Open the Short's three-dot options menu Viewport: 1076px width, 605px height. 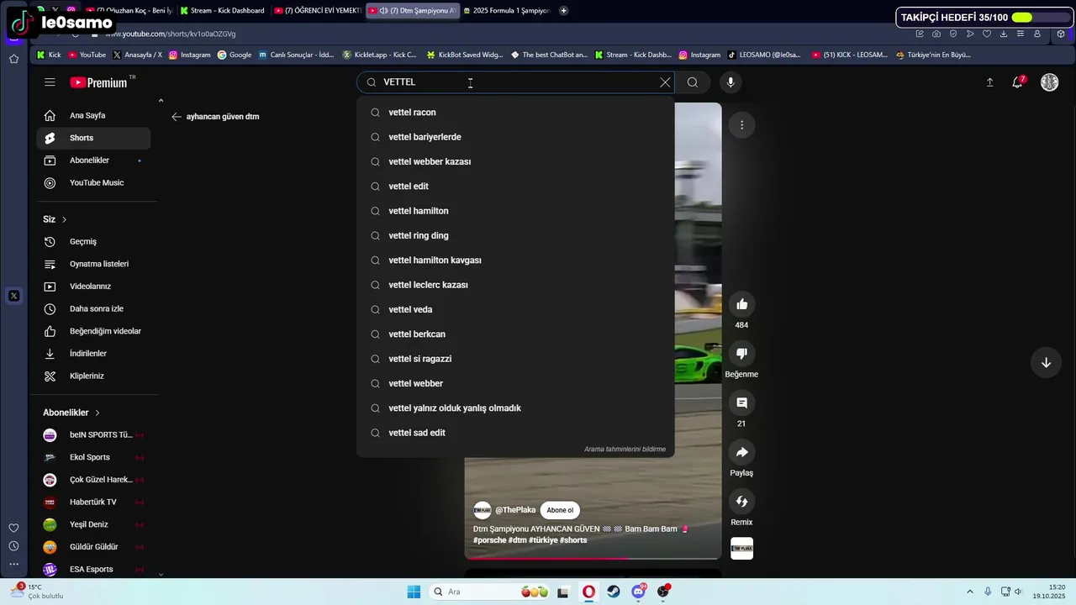pyautogui.click(x=741, y=125)
